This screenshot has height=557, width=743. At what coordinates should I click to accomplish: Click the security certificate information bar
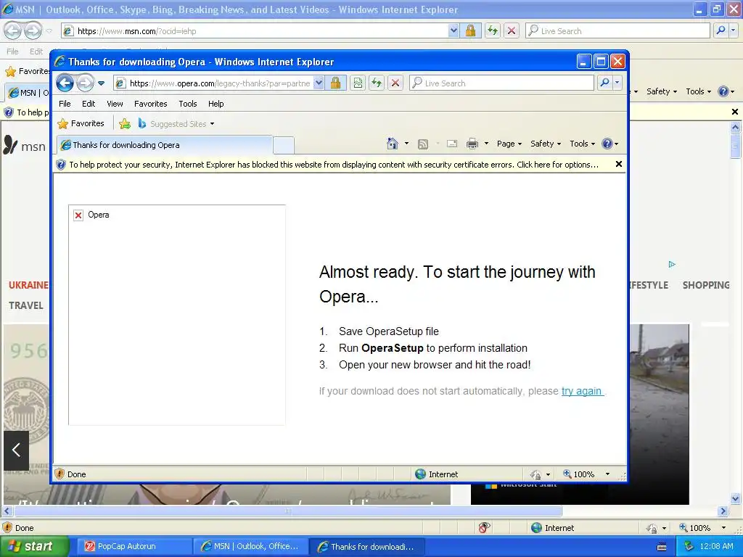click(334, 165)
